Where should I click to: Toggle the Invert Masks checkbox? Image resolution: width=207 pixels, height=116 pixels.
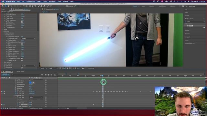(x=22, y=68)
